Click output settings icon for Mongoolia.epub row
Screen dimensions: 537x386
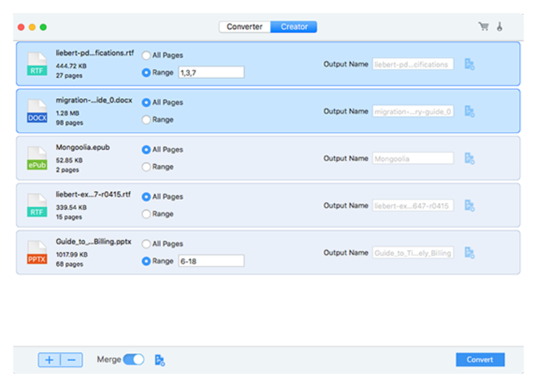click(x=469, y=159)
